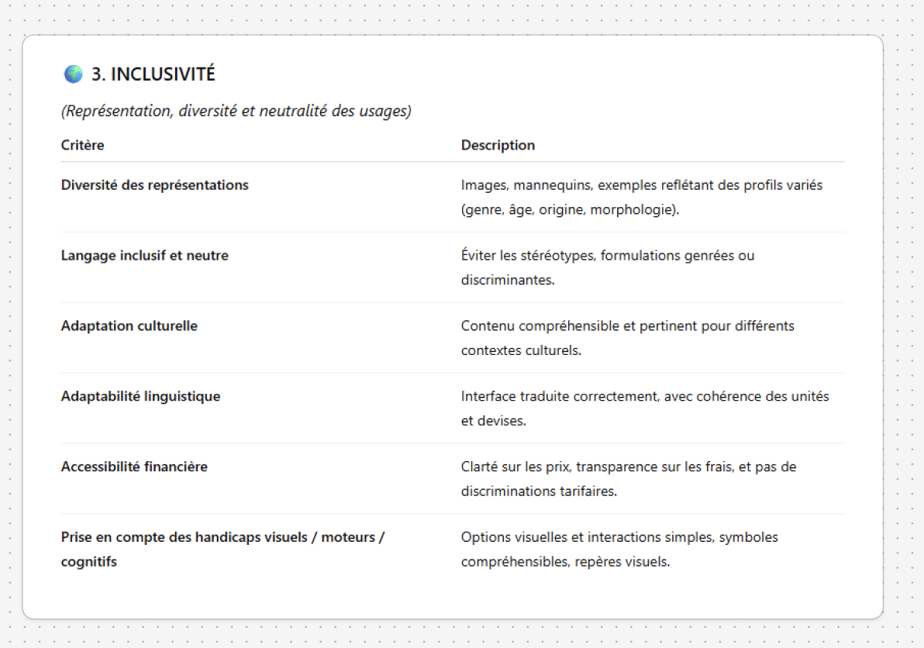Image resolution: width=924 pixels, height=648 pixels.
Task: Select the 'Adaptabilité linguistique' row label
Action: 140,396
